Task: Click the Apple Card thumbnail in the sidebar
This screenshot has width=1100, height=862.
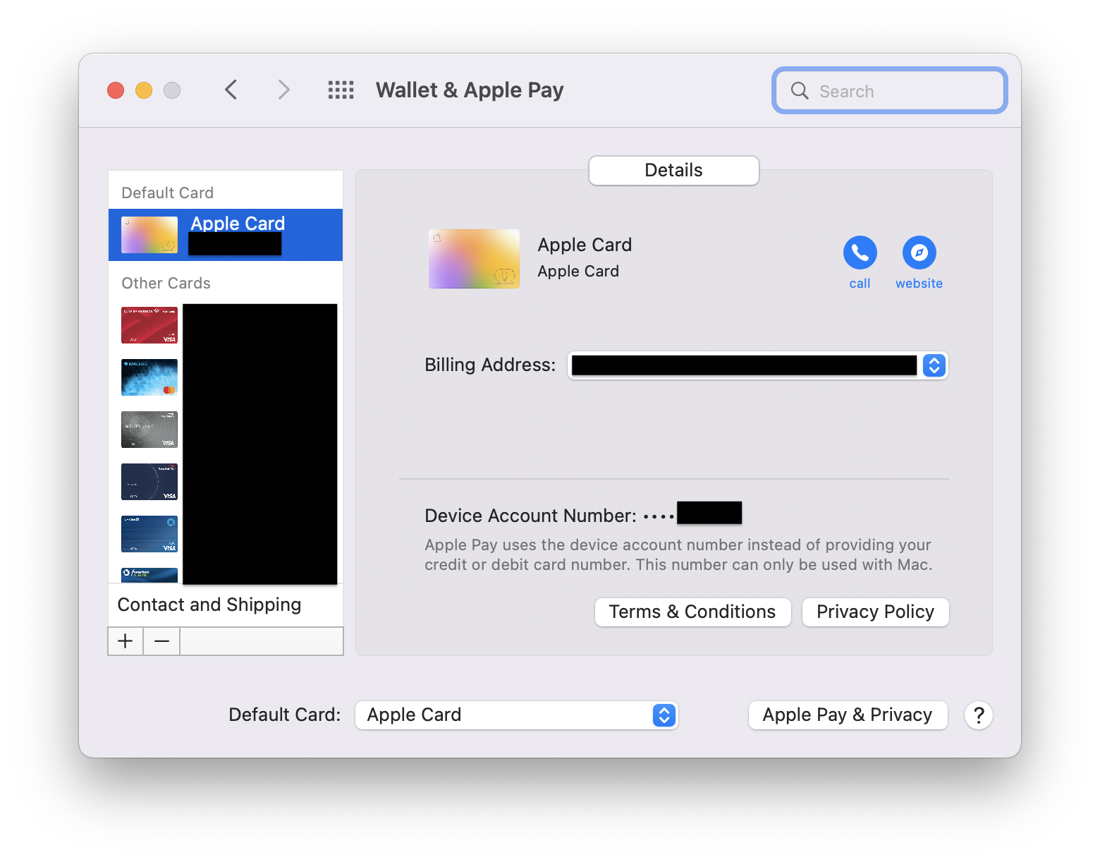Action: [x=149, y=235]
